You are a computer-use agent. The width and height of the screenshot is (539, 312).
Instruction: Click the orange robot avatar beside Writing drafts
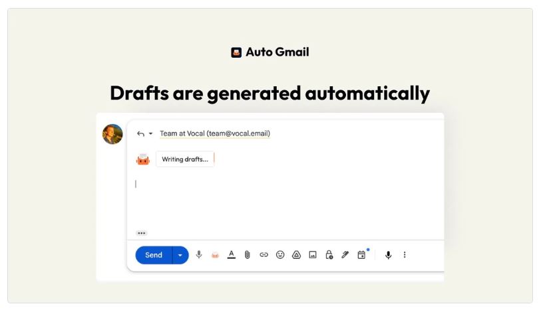(143, 159)
